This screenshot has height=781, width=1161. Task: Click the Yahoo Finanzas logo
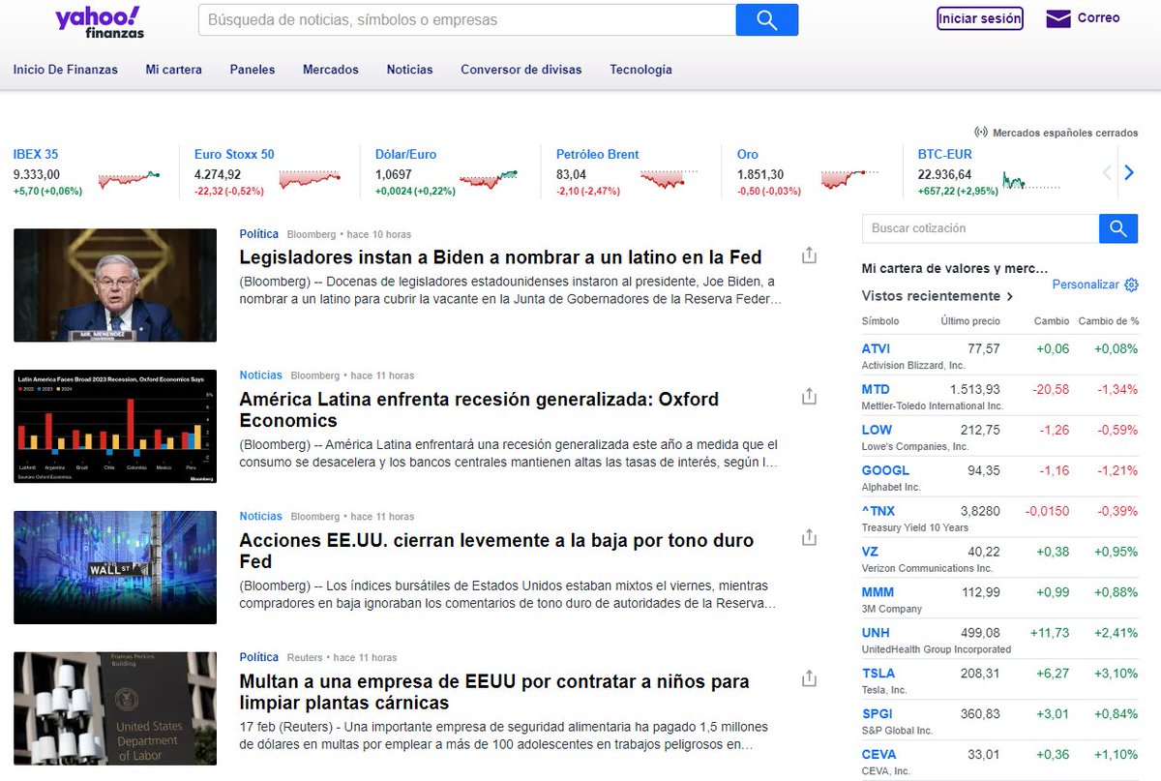[x=100, y=21]
